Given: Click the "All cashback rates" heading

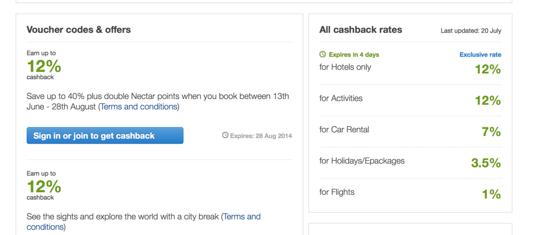Looking at the screenshot, I should click(x=360, y=30).
